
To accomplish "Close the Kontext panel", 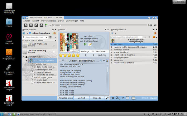I will tap(108, 30).
